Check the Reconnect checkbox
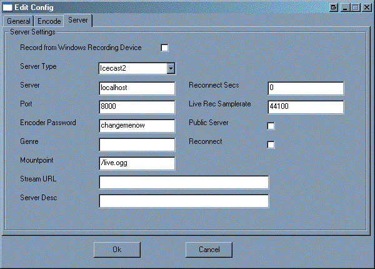 (271, 145)
